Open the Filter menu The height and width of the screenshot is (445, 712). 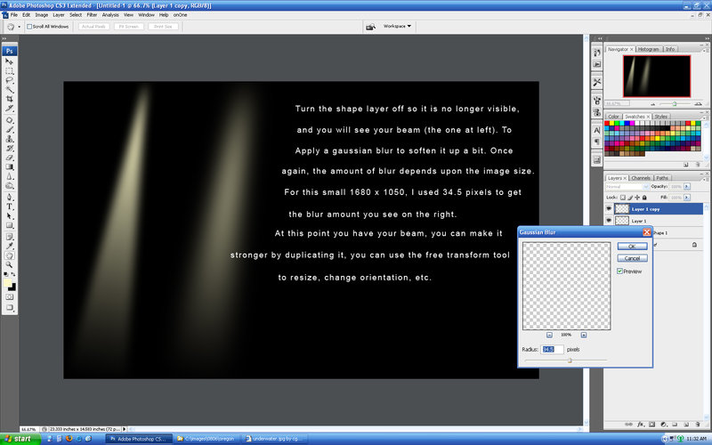[x=92, y=15]
